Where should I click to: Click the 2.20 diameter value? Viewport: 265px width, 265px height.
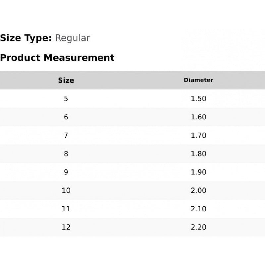click(198, 227)
